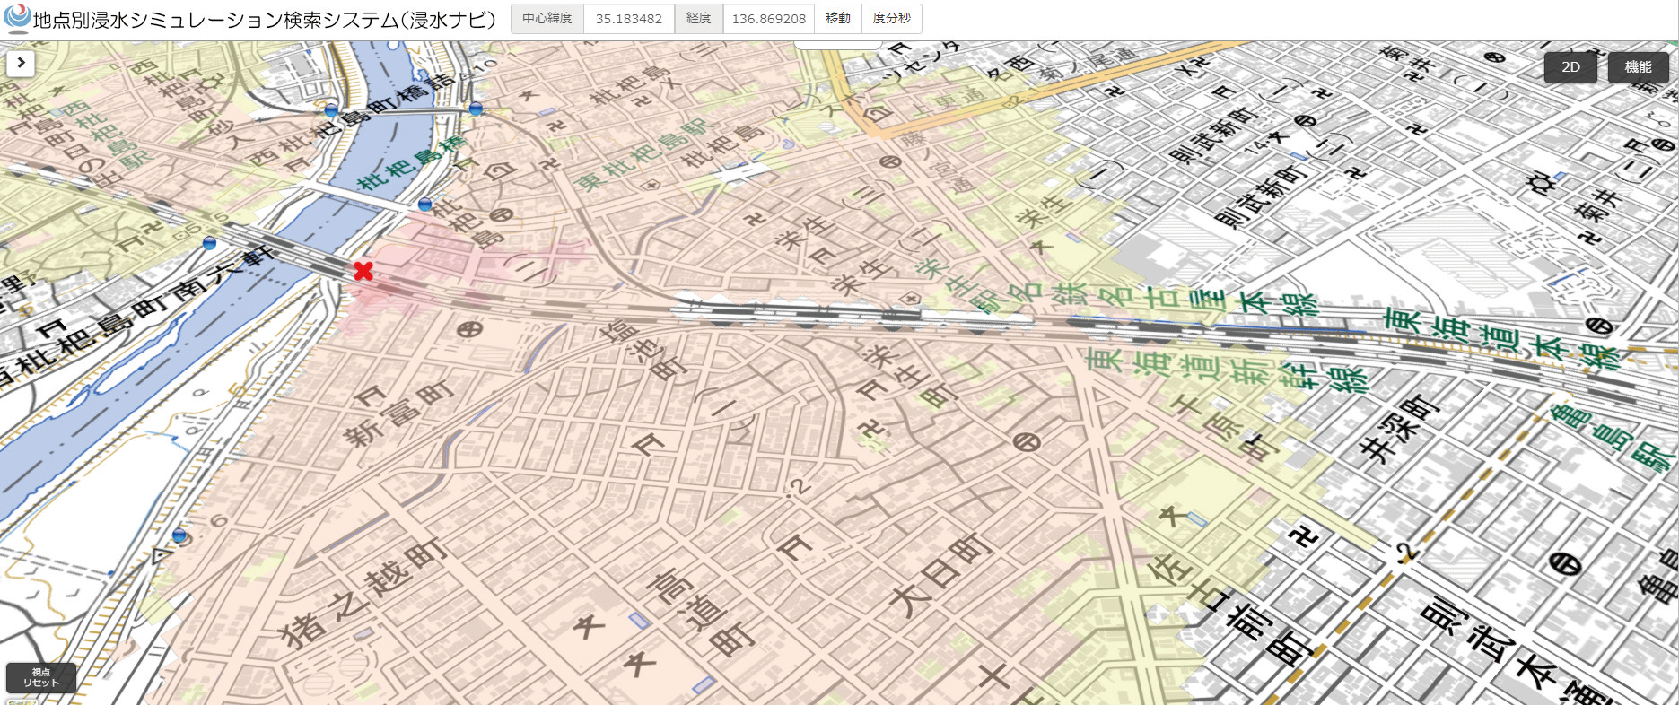Select the blue marker at the top bridge's west end
The height and width of the screenshot is (705, 1679).
pos(331,110)
